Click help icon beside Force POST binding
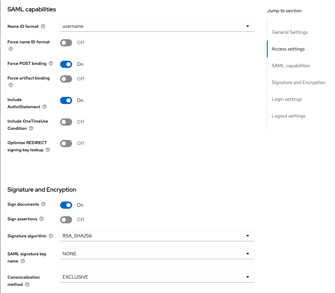 51,63
